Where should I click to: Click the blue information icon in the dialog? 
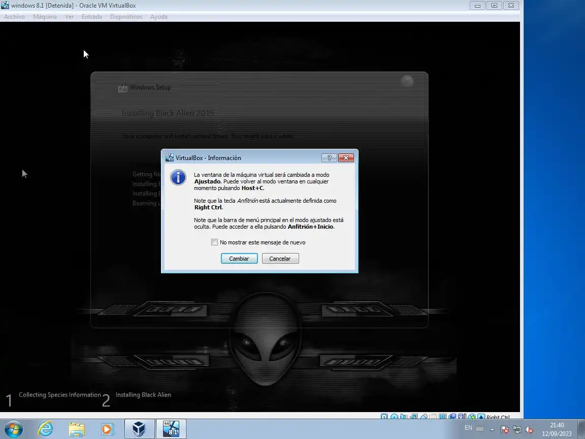point(178,178)
